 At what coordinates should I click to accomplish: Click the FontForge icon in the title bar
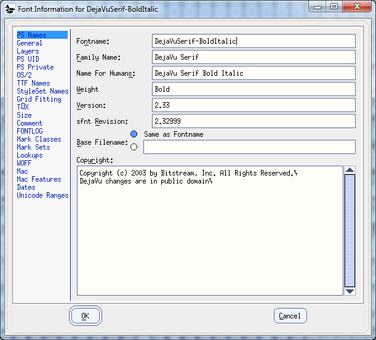(x=10, y=9)
